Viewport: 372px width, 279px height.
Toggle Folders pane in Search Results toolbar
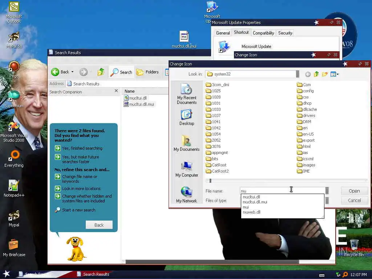(x=147, y=72)
